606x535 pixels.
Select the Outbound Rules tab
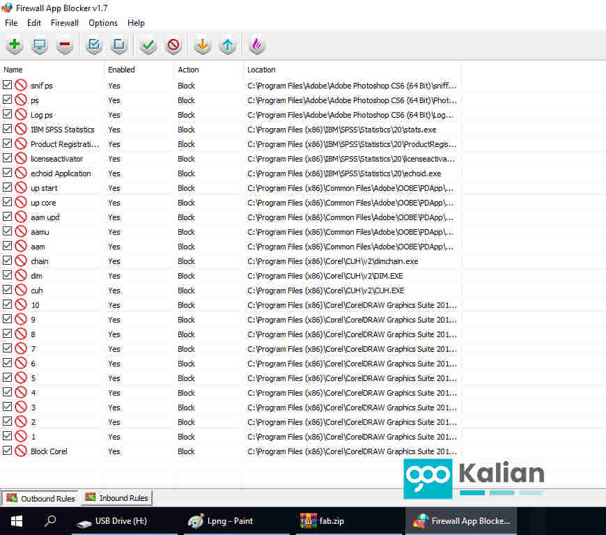click(x=40, y=498)
